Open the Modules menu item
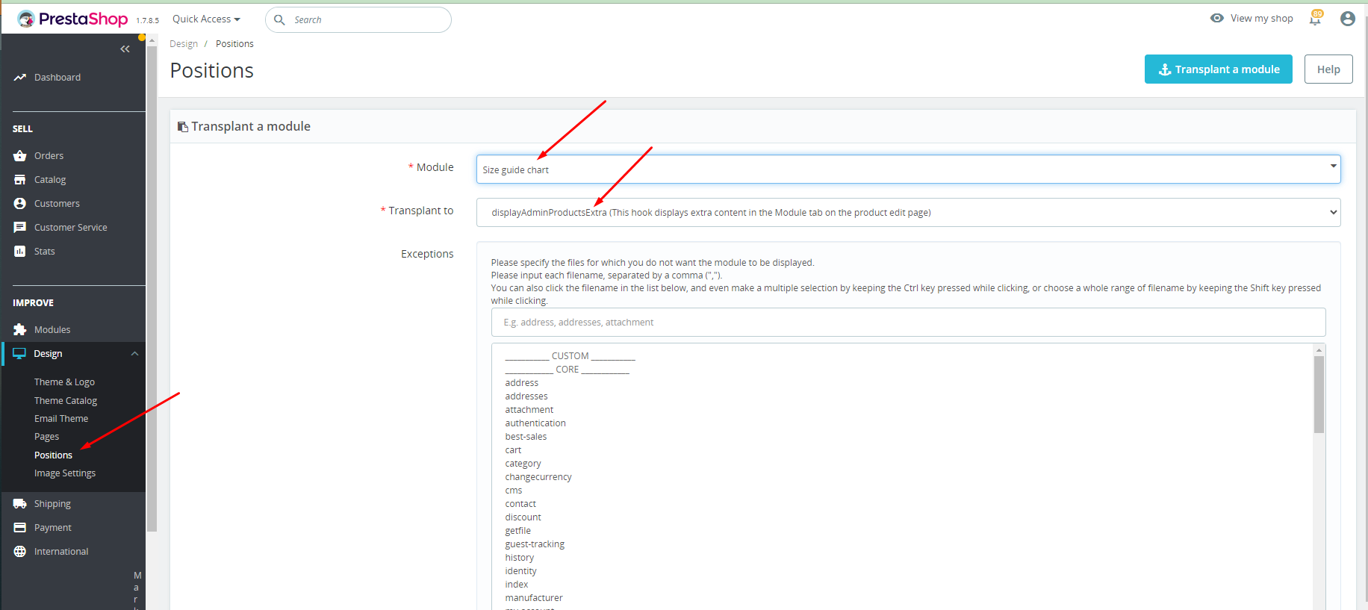The image size is (1368, 610). pyautogui.click(x=52, y=330)
